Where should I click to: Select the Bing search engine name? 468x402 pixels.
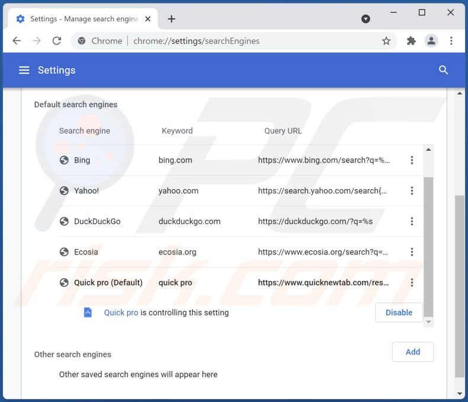pyautogui.click(x=82, y=160)
